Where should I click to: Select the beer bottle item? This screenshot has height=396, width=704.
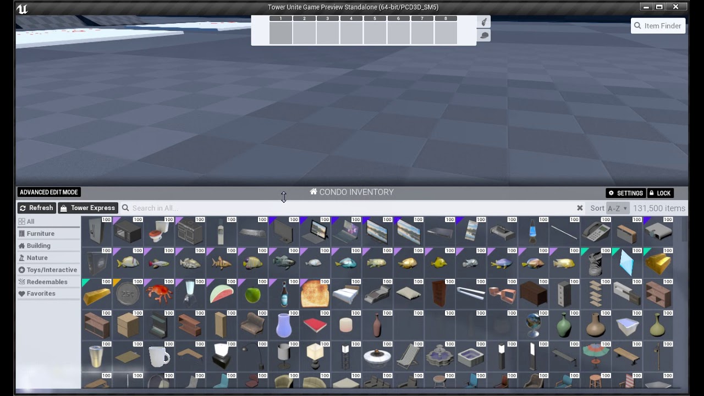(x=284, y=294)
